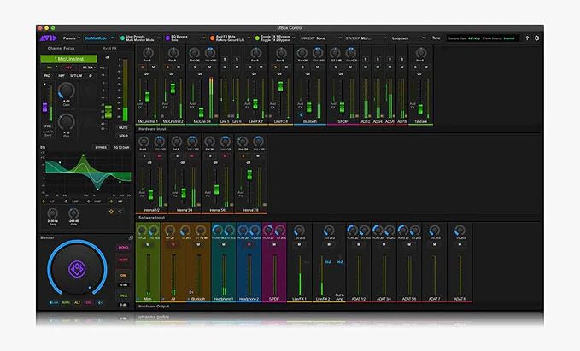
Task: Open the Std Mix Mode dropdown
Action: point(98,38)
